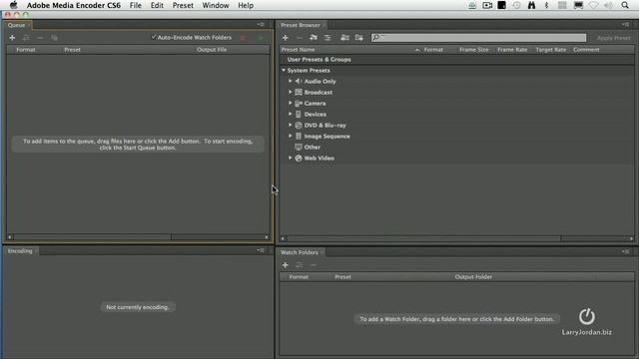Screen dimensions: 639x359
Task: Select the Preset Browser tab
Action: (301, 25)
